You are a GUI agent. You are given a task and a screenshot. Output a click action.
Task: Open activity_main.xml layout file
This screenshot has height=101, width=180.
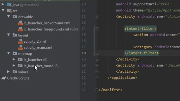coord(38,48)
